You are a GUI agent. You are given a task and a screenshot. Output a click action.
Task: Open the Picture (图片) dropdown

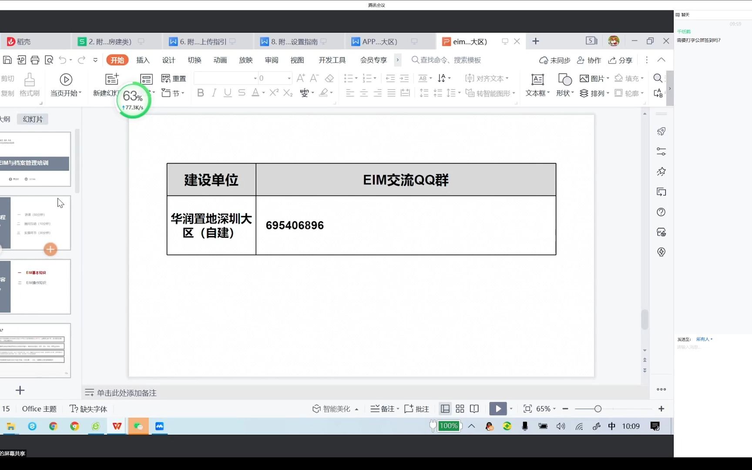tap(594, 78)
